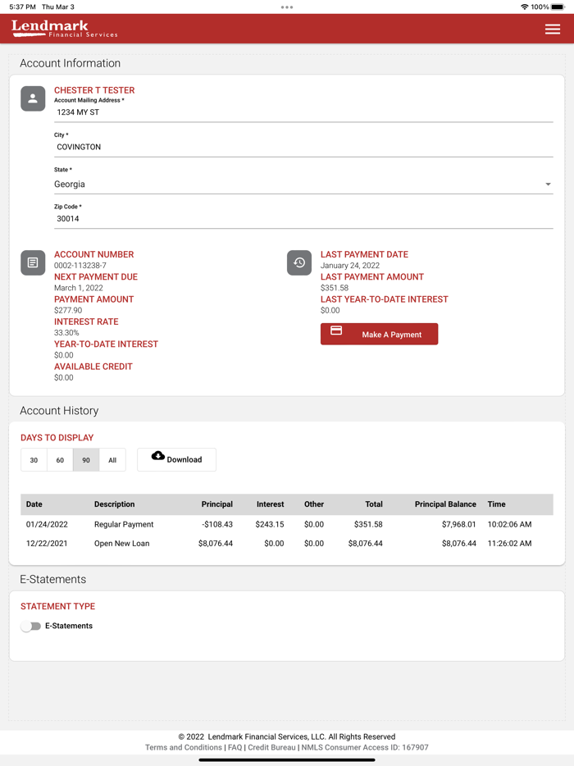Screen dimensions: 574x766
Task: Open the Credit Bureau page
Action: tap(271, 747)
